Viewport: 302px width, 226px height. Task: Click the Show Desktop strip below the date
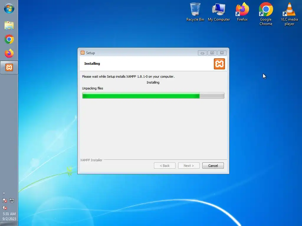[x=9, y=224]
